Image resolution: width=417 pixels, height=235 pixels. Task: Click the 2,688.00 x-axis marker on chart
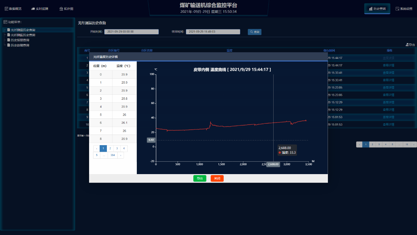coord(273,164)
